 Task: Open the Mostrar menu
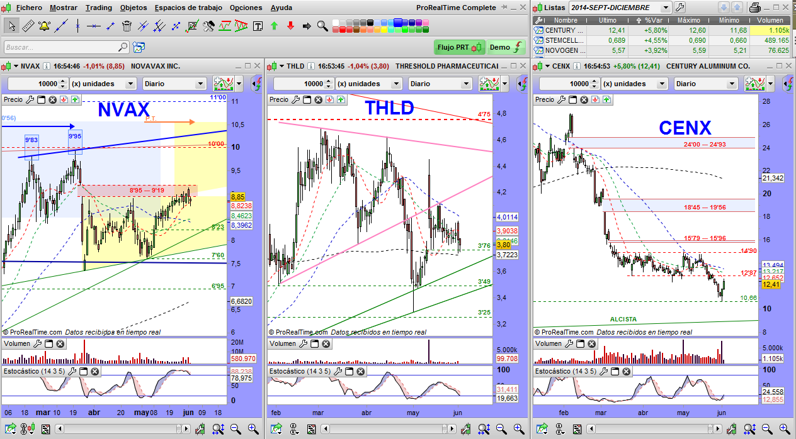[x=63, y=8]
